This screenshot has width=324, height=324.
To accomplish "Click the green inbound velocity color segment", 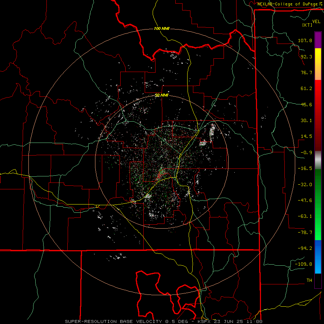I will pyautogui.click(x=318, y=204).
